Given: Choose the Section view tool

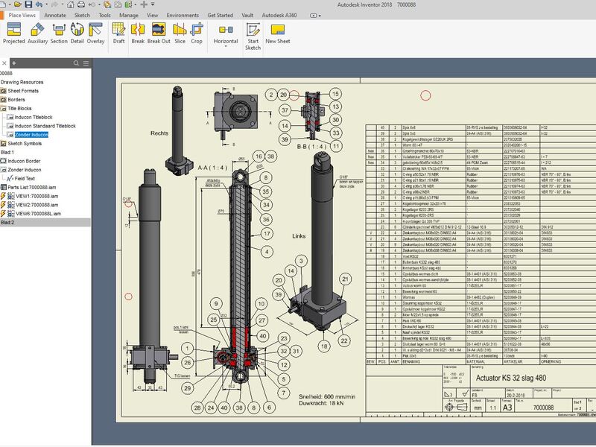Looking at the screenshot, I should 59,34.
